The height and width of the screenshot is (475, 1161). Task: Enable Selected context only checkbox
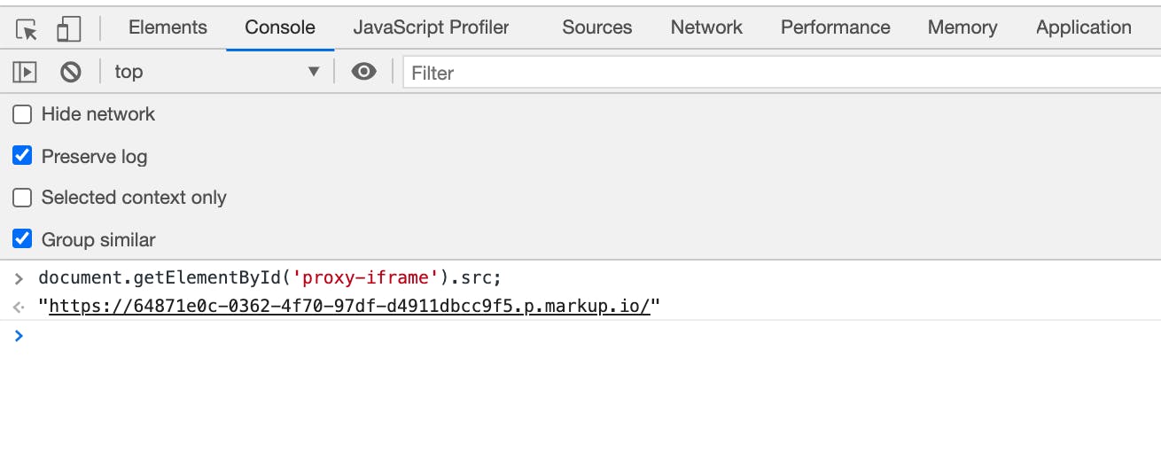[x=22, y=198]
